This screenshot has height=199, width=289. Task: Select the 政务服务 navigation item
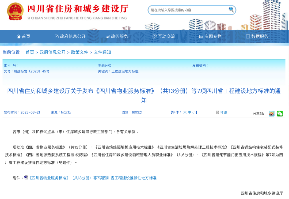pyautogui.click(x=117, y=36)
